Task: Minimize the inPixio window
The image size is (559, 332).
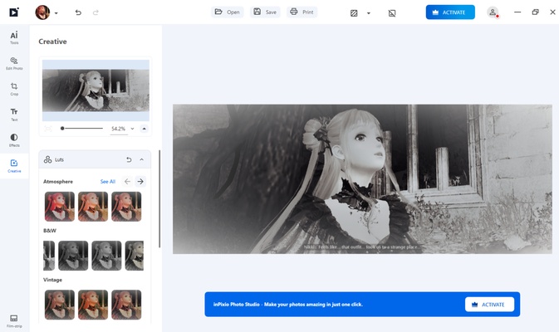Action: tap(517, 12)
